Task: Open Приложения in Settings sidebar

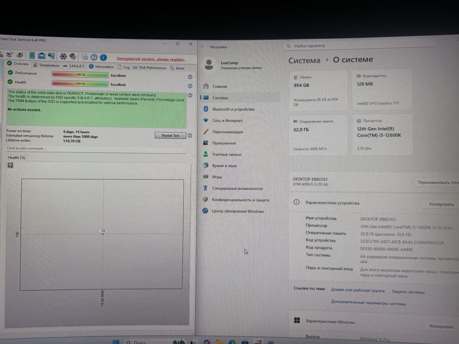Action: tap(240, 143)
